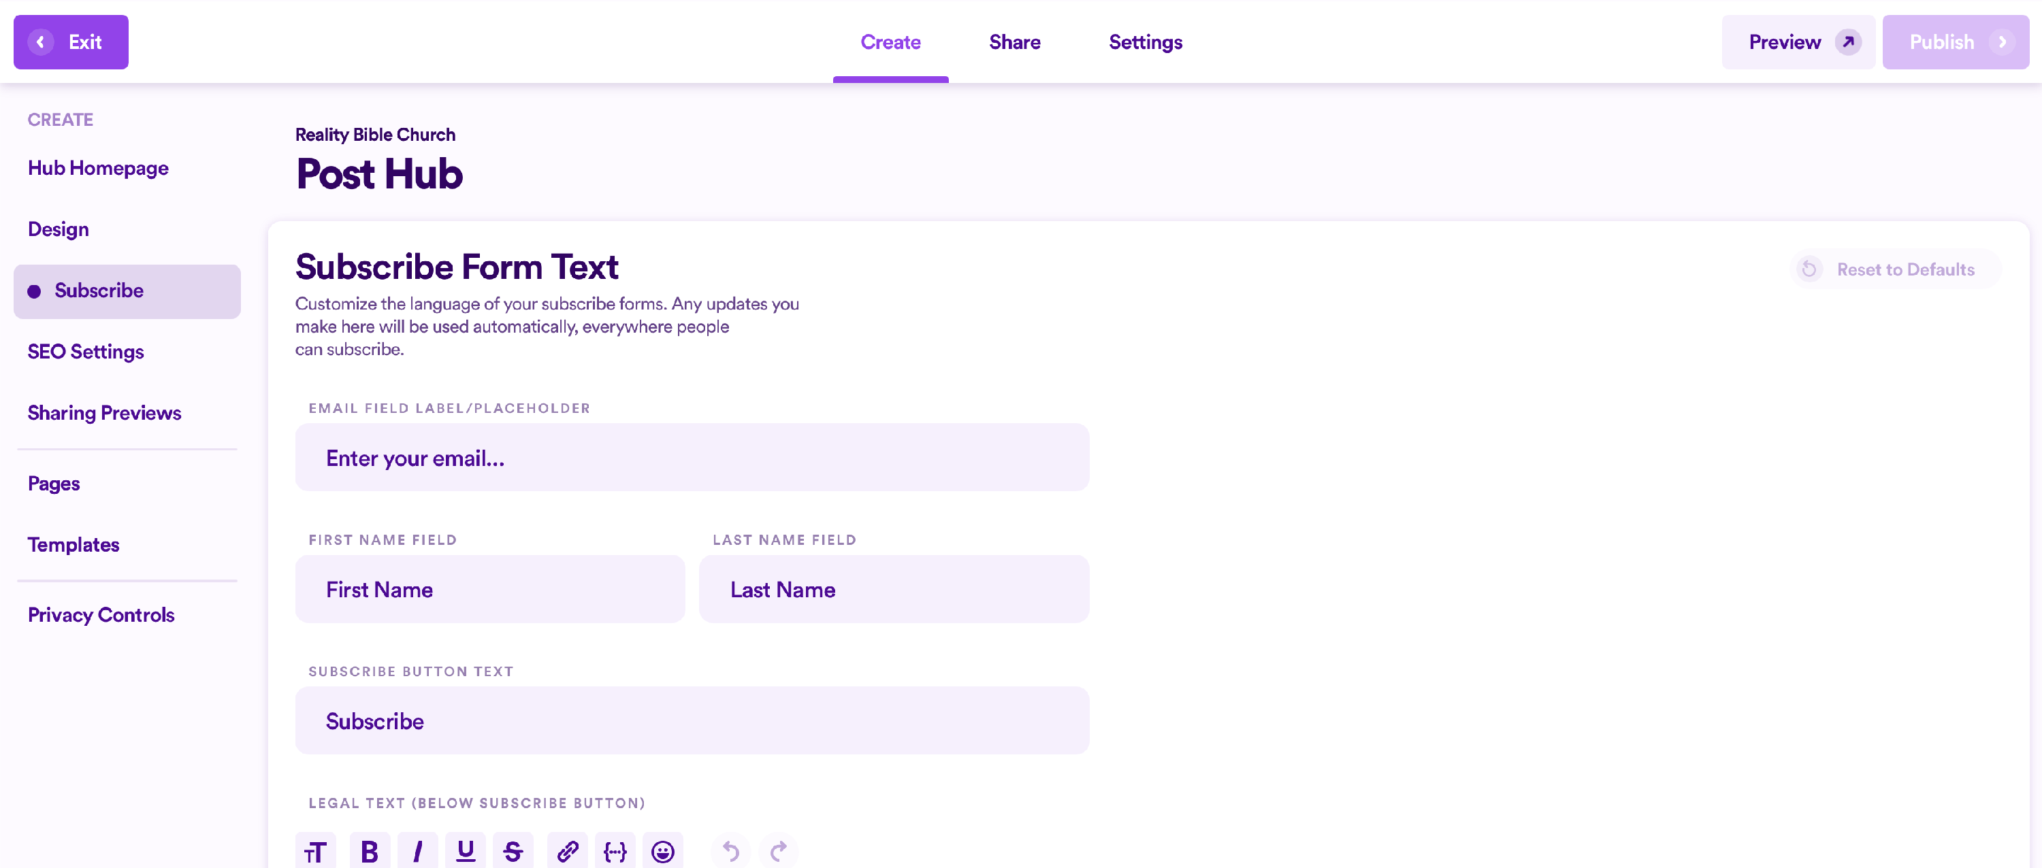Go to Hub Homepage in sidebar
Image resolution: width=2042 pixels, height=868 pixels.
[x=98, y=169]
